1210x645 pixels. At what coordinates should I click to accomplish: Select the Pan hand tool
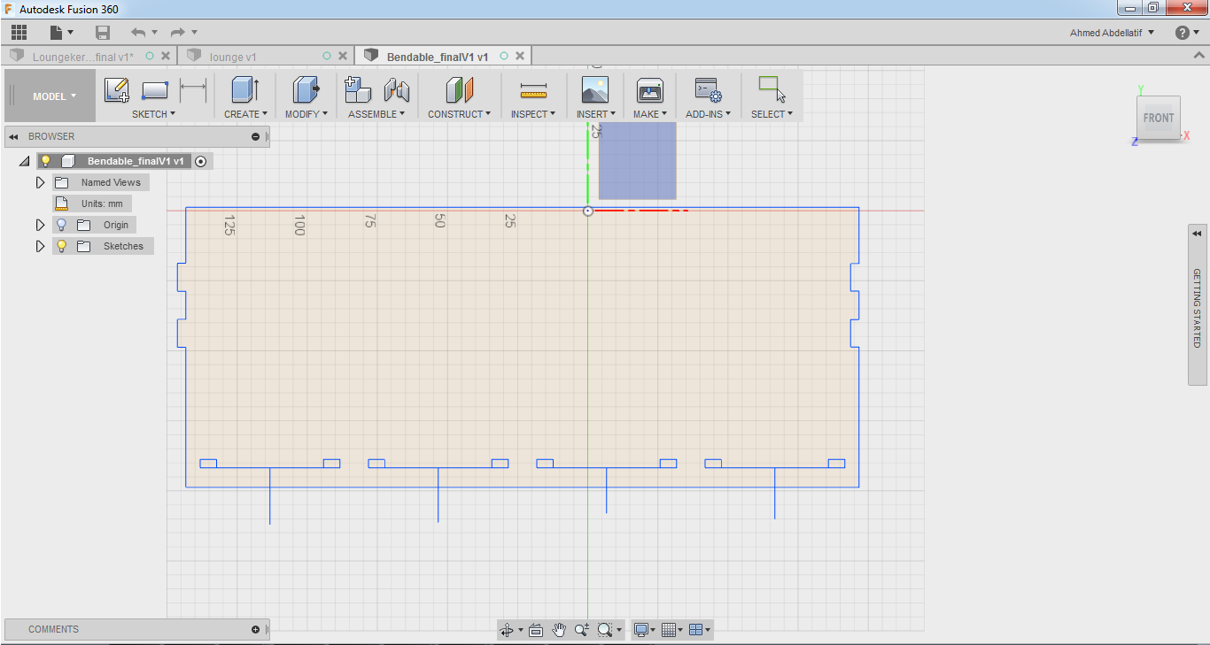coord(559,630)
